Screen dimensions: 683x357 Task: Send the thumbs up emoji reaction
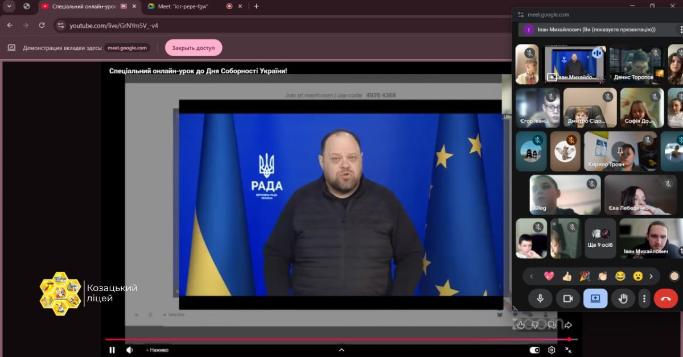(566, 276)
